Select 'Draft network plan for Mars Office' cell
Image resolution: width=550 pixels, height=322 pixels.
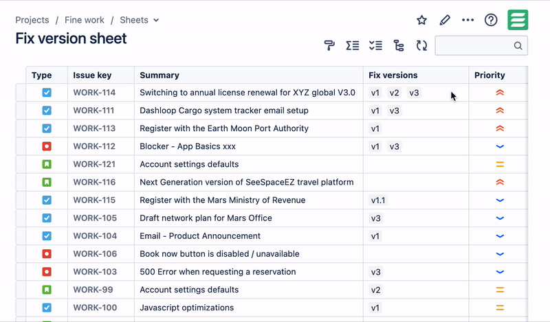pyautogui.click(x=249, y=218)
